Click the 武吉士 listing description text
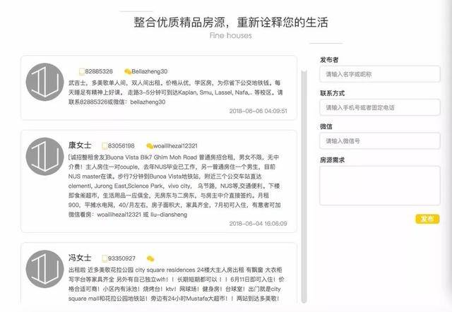 coord(177,92)
